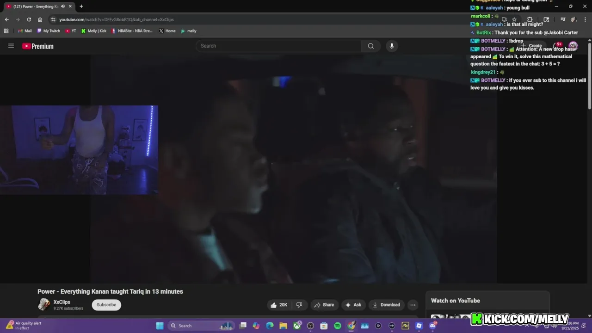Switch to Chrome in taskbar

(351, 326)
